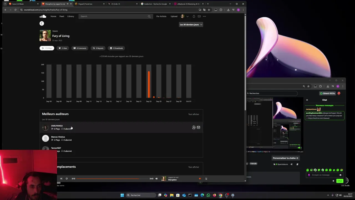Click the green Chat send button

340,181
